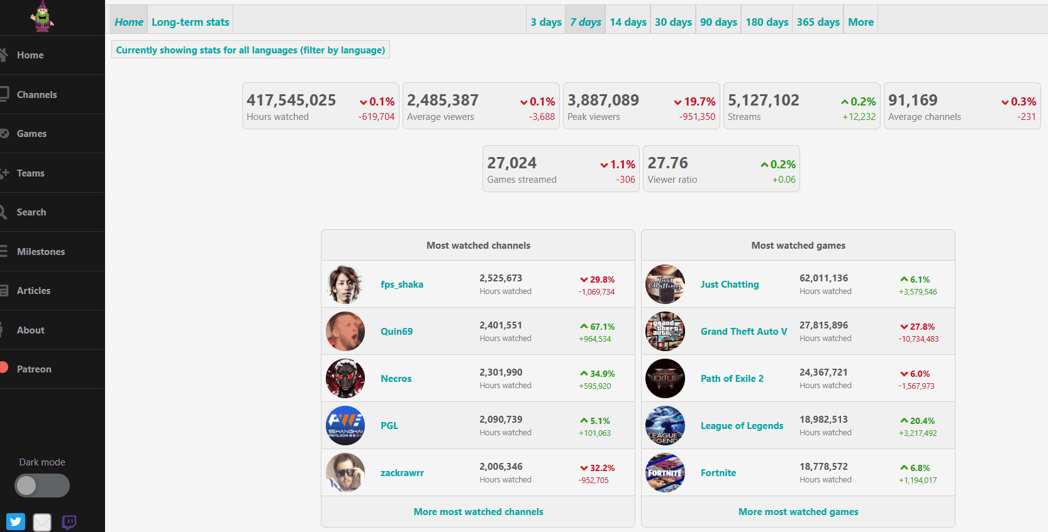Open the Twitch icon link in the sidebar

click(x=69, y=521)
